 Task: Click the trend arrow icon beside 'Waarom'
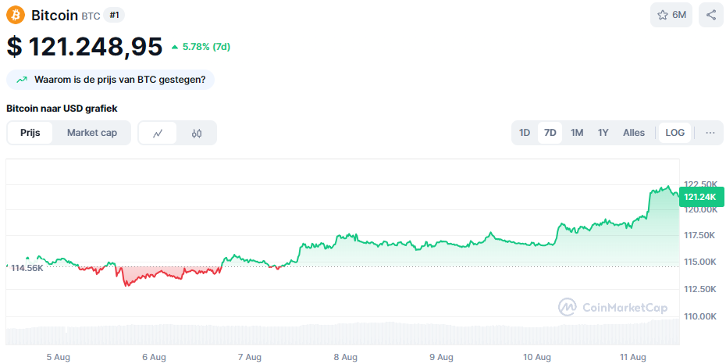coord(22,80)
